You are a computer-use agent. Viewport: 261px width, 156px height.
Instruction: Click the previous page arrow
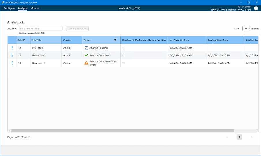tap(227, 137)
